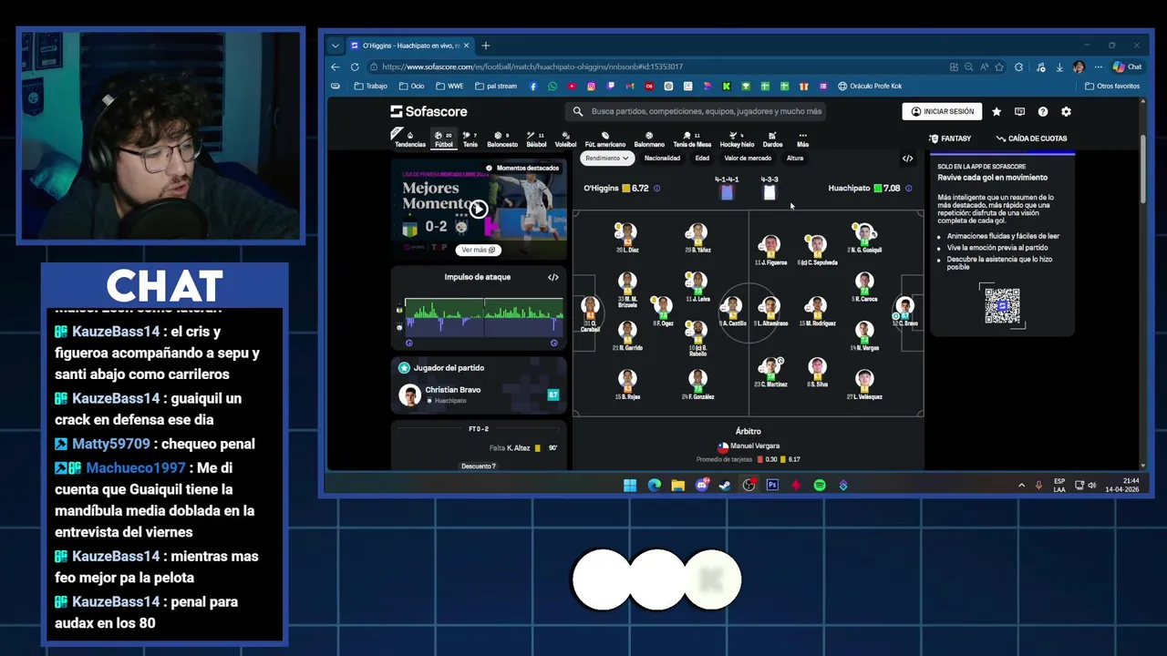The image size is (1167, 656).
Task: Click Huachipato rating info icon
Action: click(x=908, y=189)
